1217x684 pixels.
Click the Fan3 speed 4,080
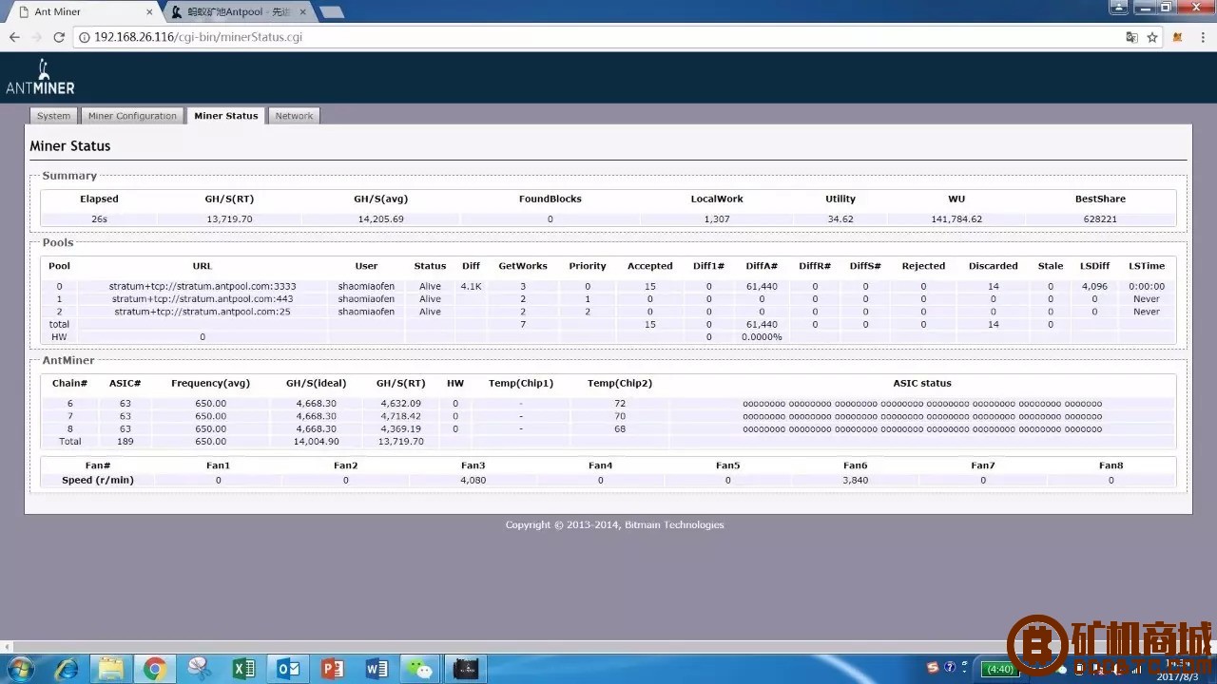(x=473, y=481)
